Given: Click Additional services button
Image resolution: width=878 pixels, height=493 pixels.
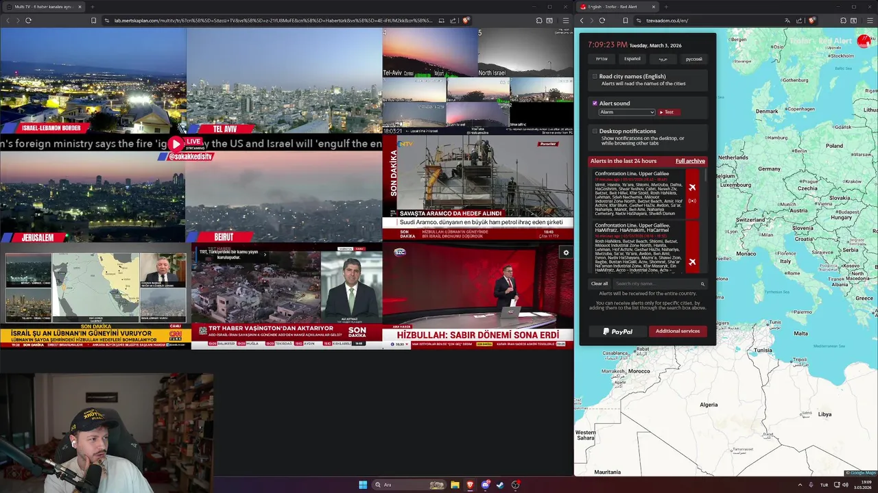Looking at the screenshot, I should pyautogui.click(x=678, y=331).
